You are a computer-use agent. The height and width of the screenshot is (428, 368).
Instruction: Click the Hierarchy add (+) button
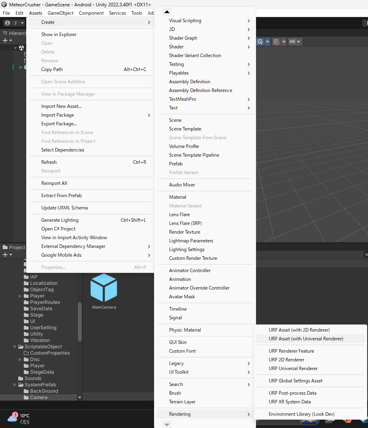[5, 40]
